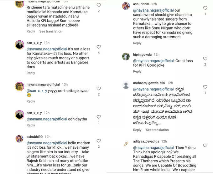The image size is (213, 174).
Task: Open mohanraj.gowda.756's profile picture
Action: [x=126, y=85]
